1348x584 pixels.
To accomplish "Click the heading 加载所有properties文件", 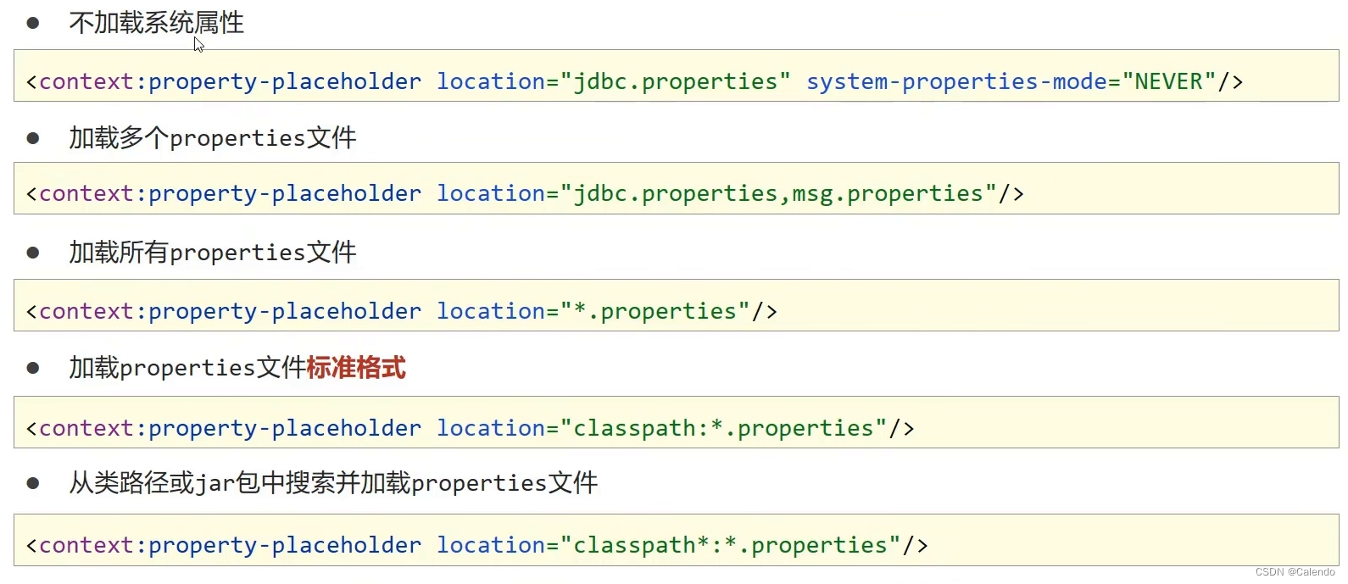I will coord(213,253).
